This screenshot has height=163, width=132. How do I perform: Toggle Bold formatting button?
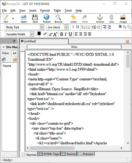tap(62, 34)
